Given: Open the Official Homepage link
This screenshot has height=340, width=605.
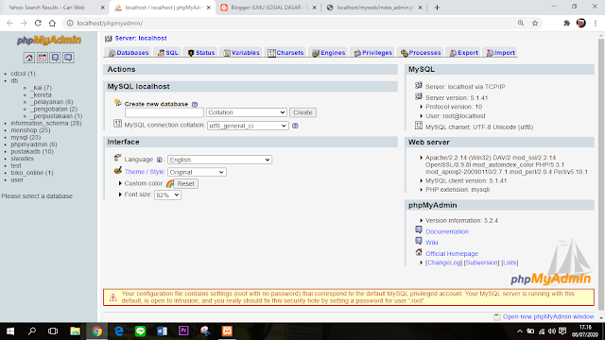Looking at the screenshot, I should (452, 254).
